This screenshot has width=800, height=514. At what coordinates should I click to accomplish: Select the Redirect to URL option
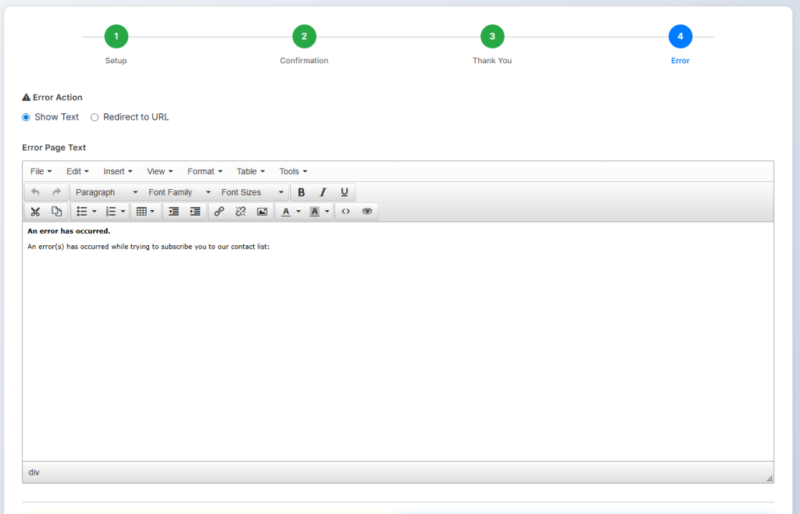click(x=95, y=117)
